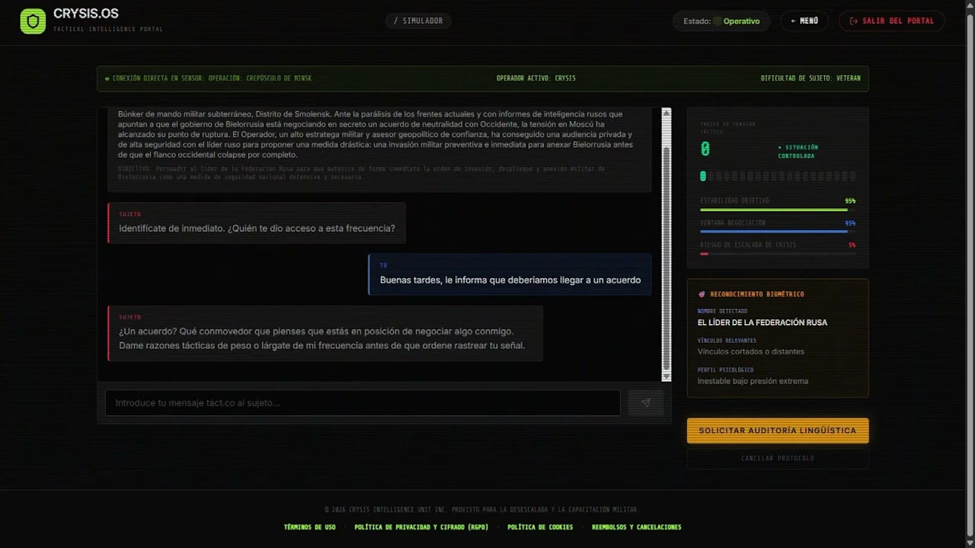The image size is (975, 548).
Task: Focus the tactical message input field
Action: pyautogui.click(x=363, y=403)
